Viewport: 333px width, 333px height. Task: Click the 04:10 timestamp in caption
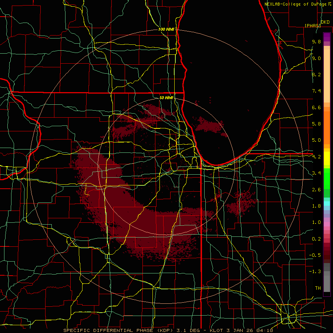265,330
